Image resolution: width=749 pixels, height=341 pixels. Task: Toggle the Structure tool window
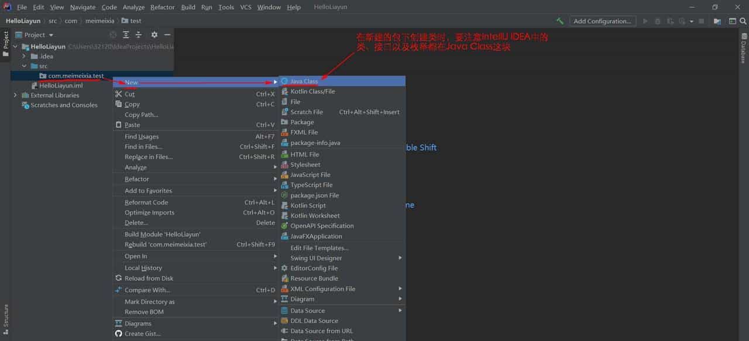tap(5, 318)
